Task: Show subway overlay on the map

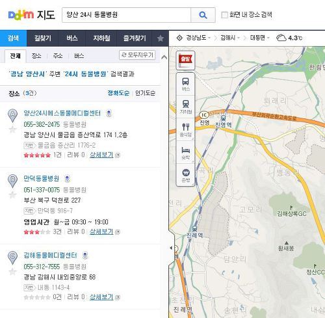Action: point(185,107)
